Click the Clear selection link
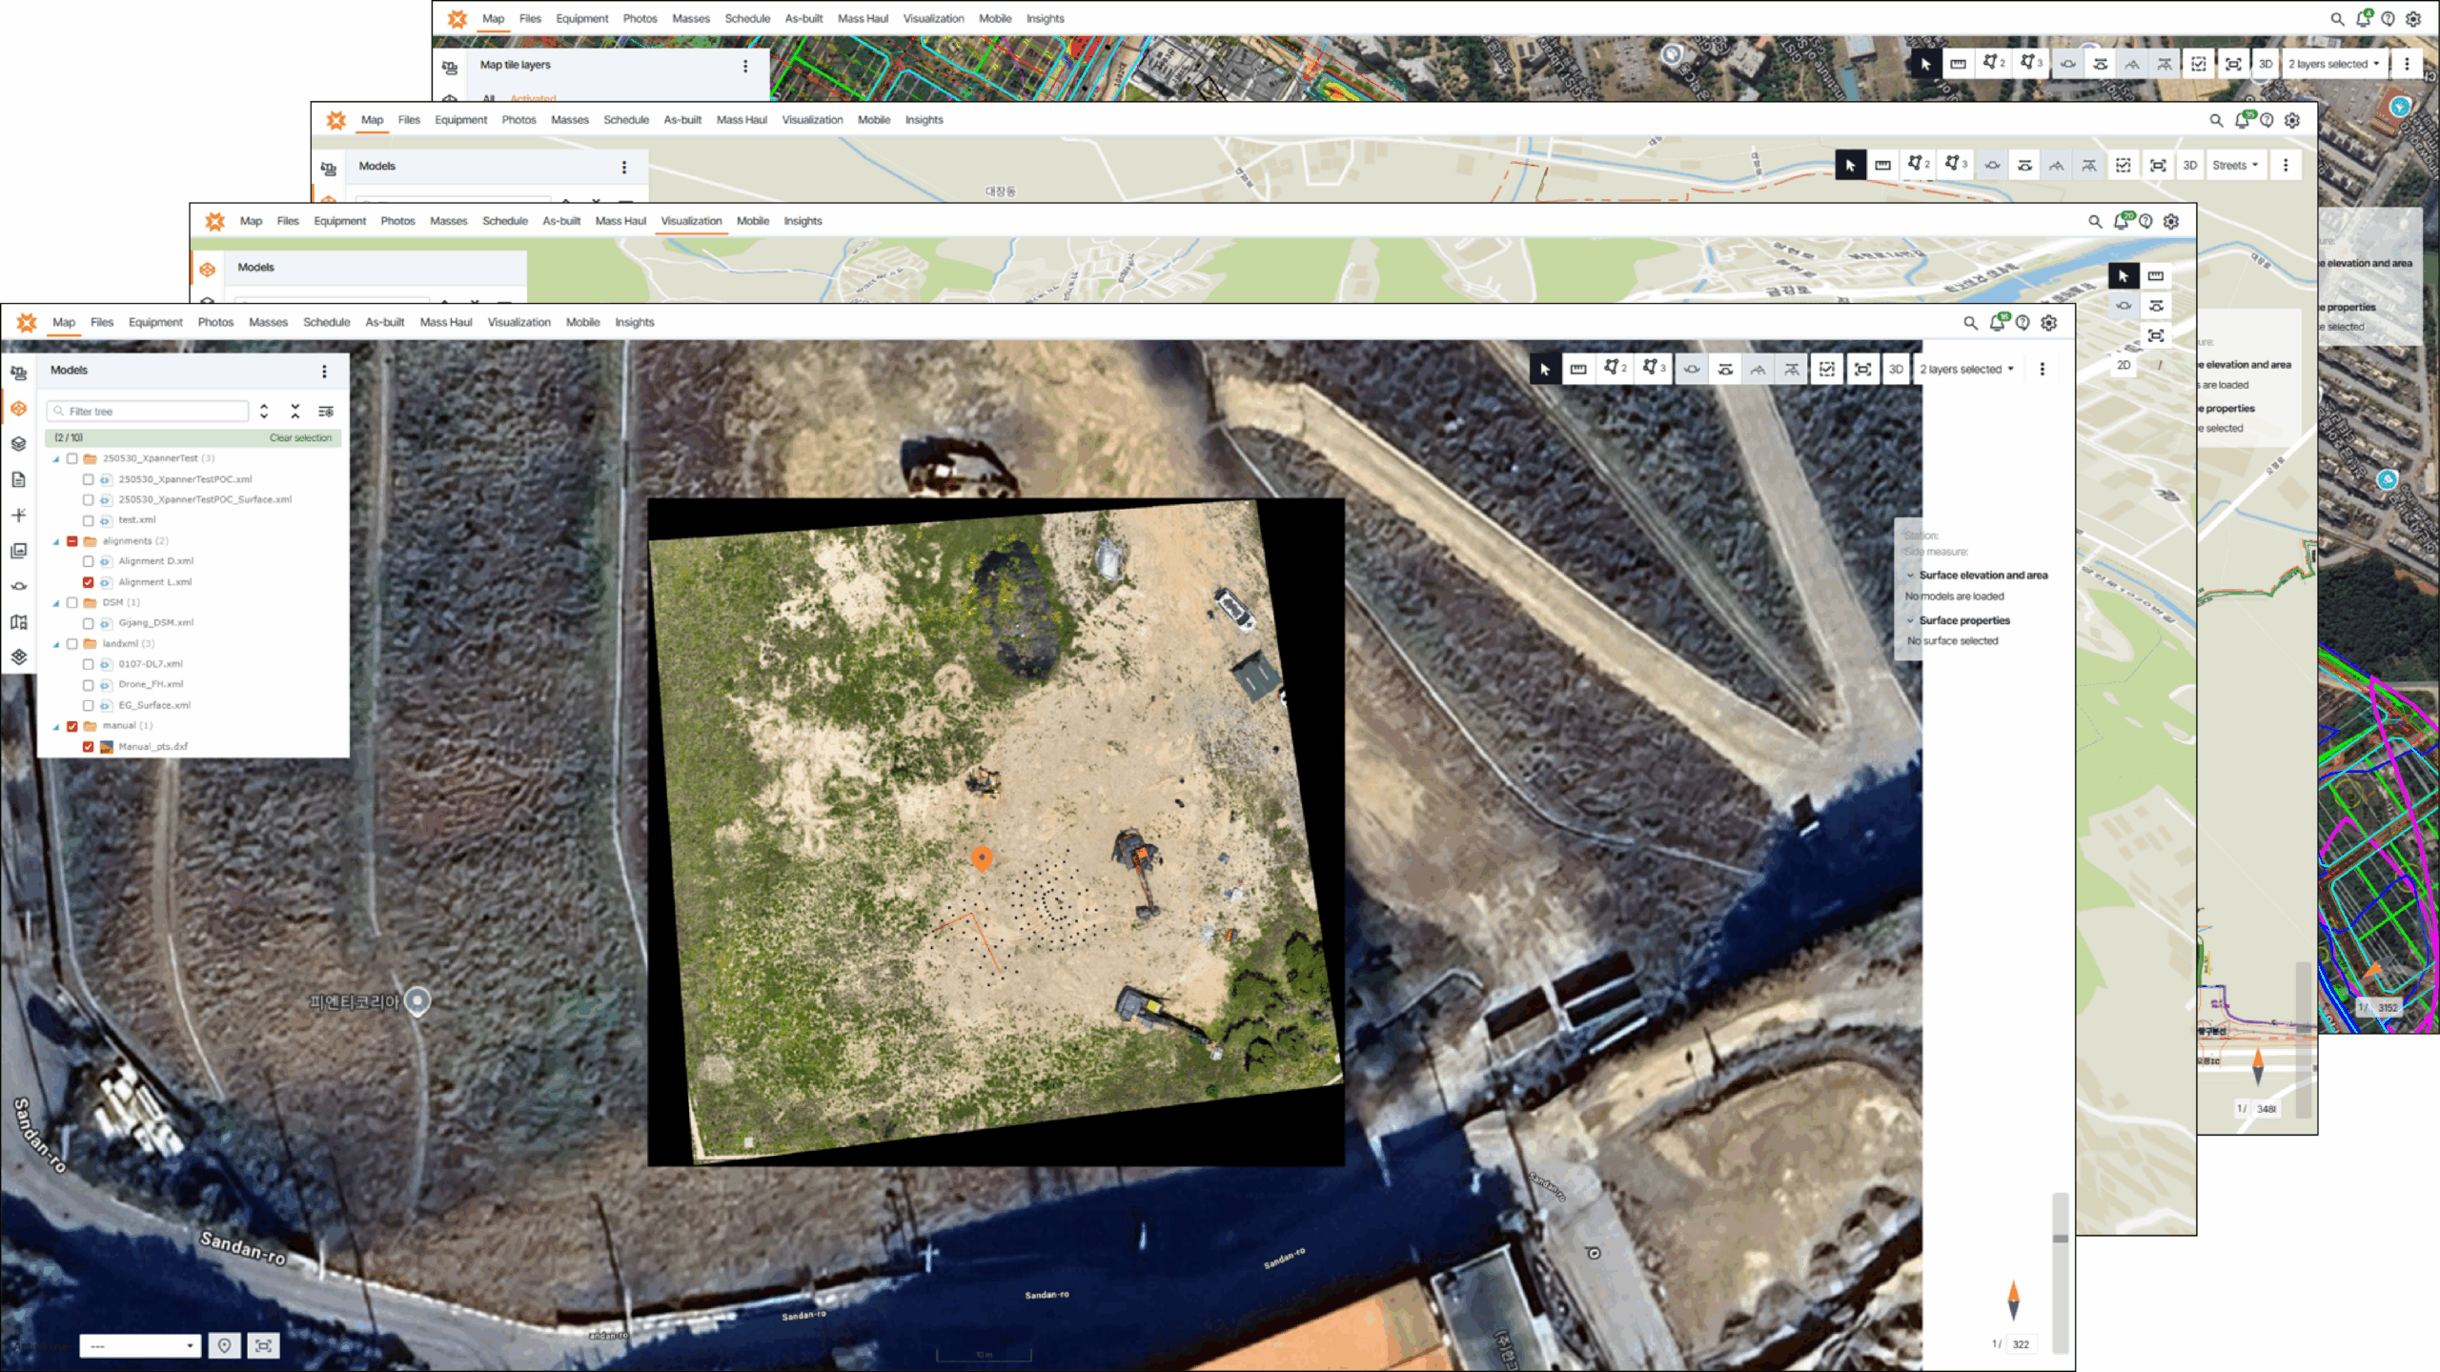The height and width of the screenshot is (1372, 2440). click(x=300, y=438)
